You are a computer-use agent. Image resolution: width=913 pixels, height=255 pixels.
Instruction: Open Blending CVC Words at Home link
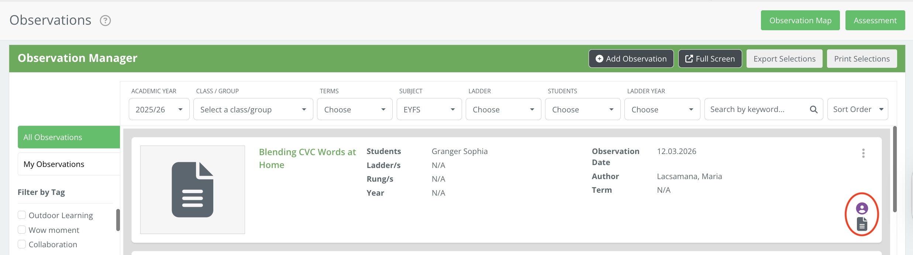(x=307, y=158)
